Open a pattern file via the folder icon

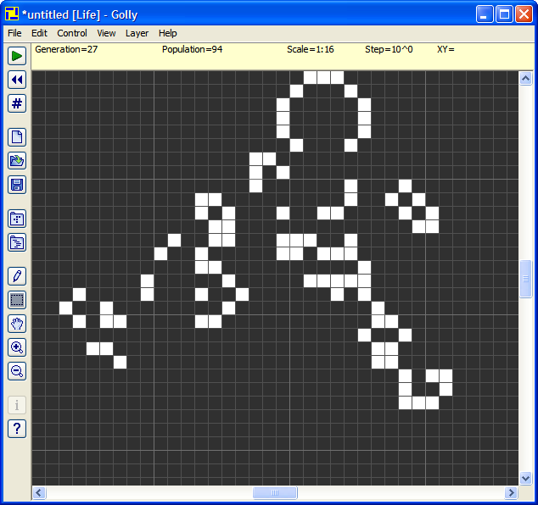pyautogui.click(x=17, y=161)
